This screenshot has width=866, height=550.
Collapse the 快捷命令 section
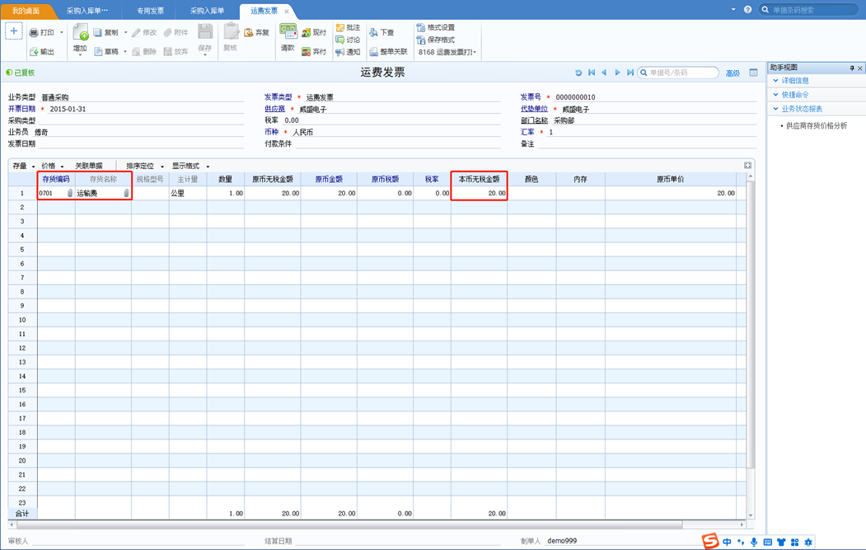[x=776, y=95]
